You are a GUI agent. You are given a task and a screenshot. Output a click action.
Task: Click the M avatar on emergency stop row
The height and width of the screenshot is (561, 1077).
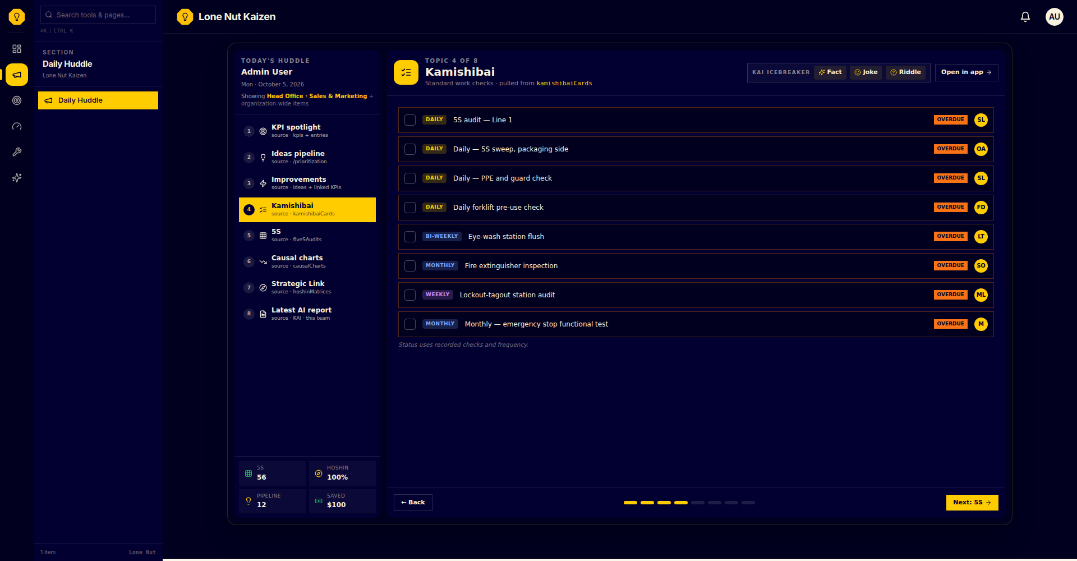point(981,324)
